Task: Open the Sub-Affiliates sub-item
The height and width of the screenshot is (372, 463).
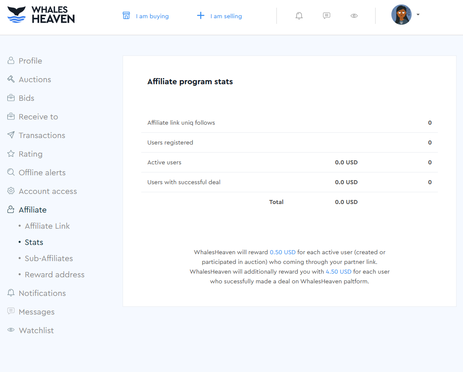Action: [x=49, y=259]
